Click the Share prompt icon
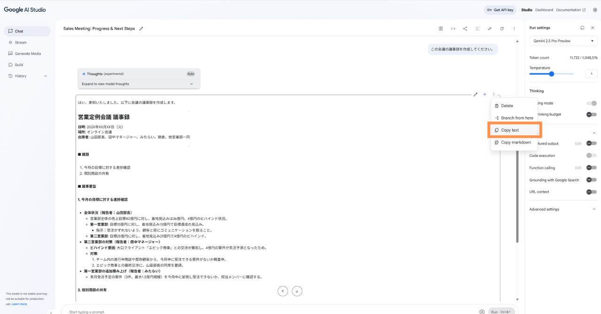The image size is (601, 314). 465,29
